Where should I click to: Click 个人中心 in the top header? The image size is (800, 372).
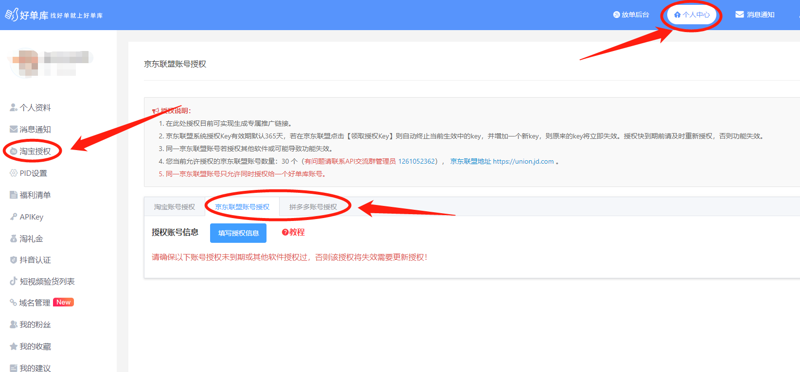point(692,15)
